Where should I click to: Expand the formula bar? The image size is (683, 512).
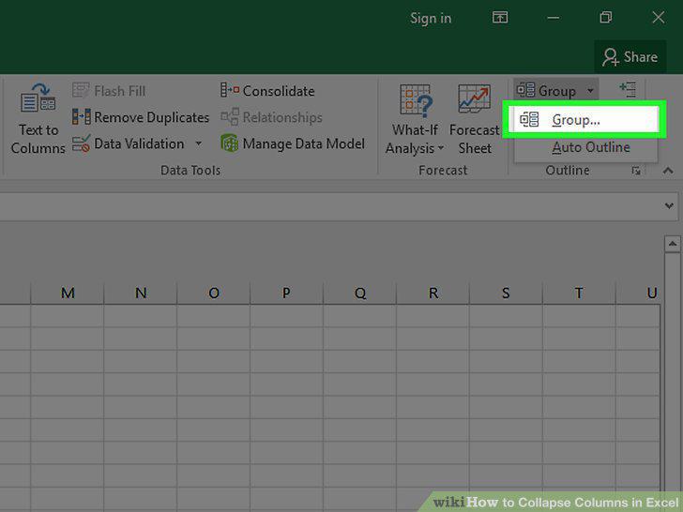point(669,205)
